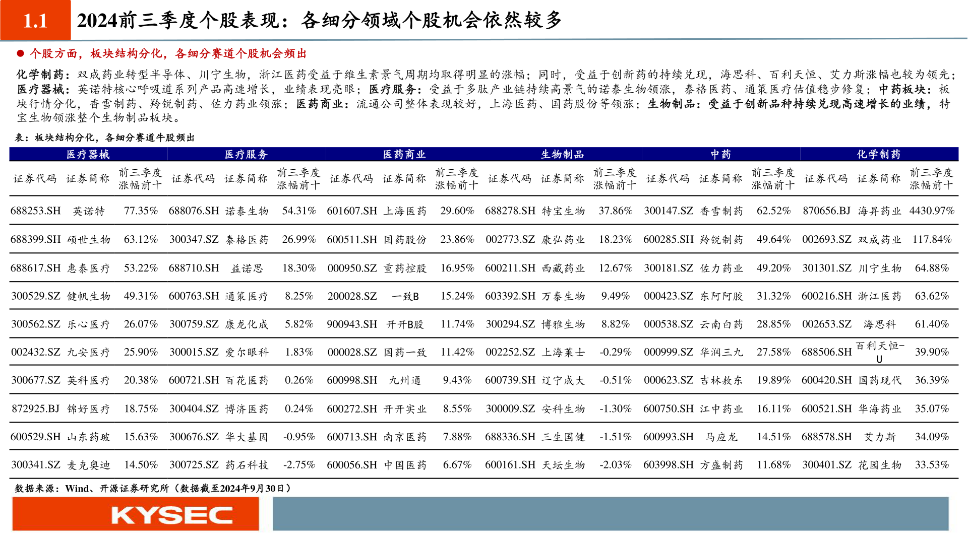Viewport: 968px width, 544px height.
Task: Select the 医药商业 column group header
Action: click(404, 154)
